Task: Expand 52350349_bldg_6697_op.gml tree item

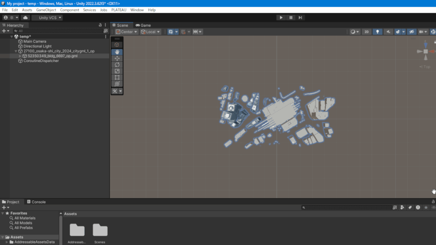Action: click(x=20, y=56)
